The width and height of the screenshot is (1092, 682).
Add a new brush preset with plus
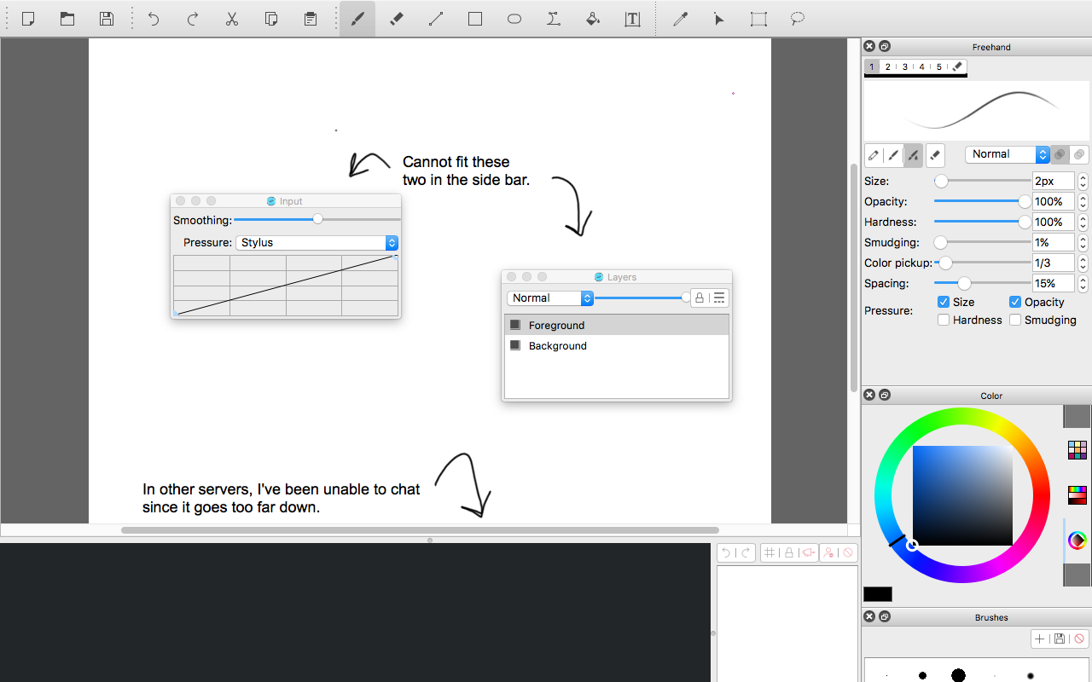click(1040, 639)
